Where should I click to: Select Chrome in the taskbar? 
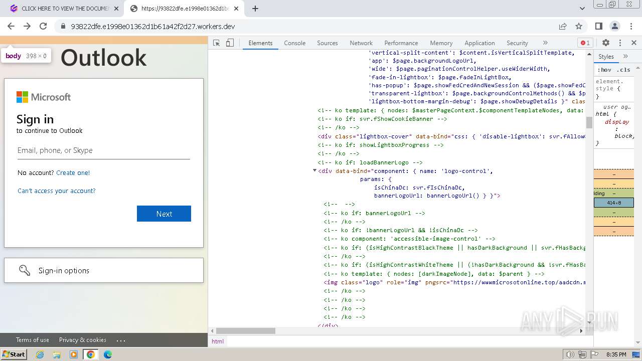click(x=91, y=354)
